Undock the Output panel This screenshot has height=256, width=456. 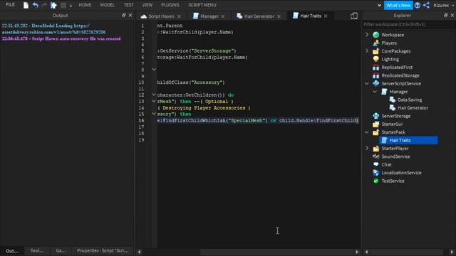pyautogui.click(x=123, y=15)
